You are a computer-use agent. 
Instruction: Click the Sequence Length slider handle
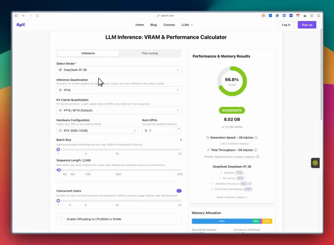click(x=59, y=170)
